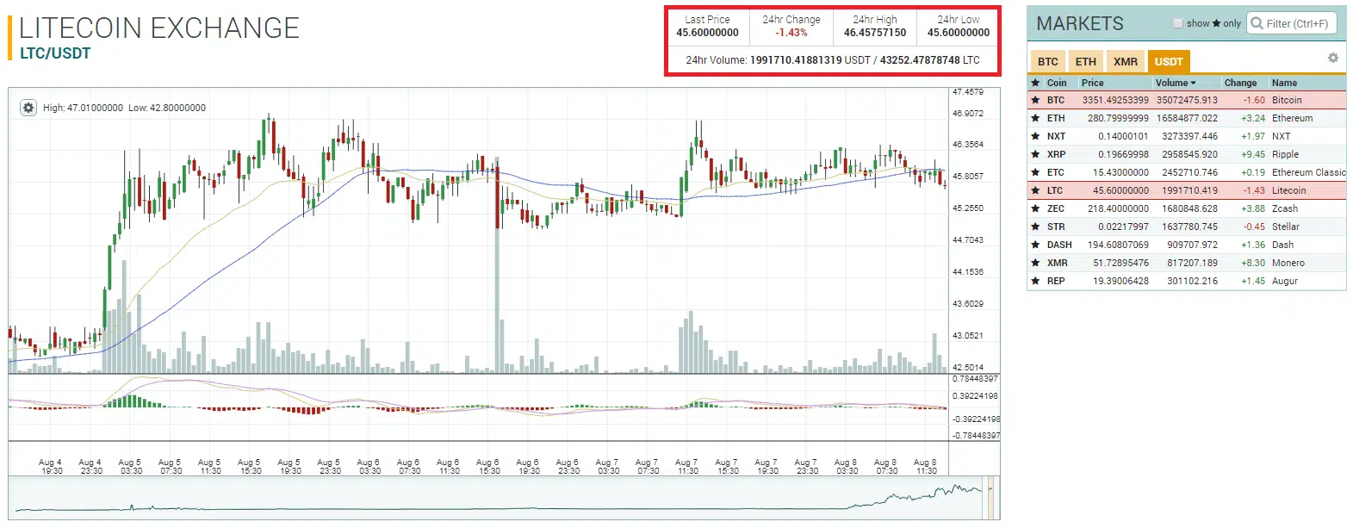Viewport: 1353px width, 528px height.
Task: Sort markets by Name column
Action: [x=1284, y=83]
